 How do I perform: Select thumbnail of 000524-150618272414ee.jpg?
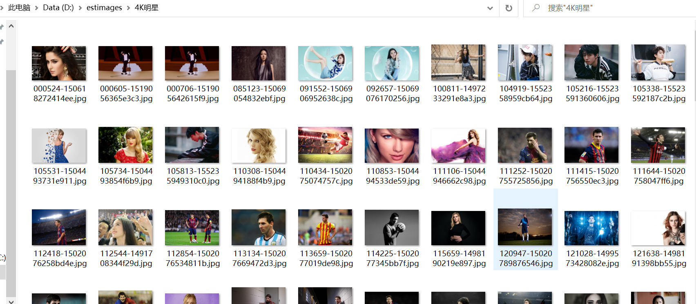59,63
